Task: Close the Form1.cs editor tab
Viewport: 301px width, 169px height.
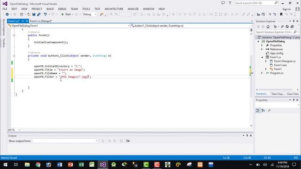Action: pyautogui.click(x=27, y=21)
